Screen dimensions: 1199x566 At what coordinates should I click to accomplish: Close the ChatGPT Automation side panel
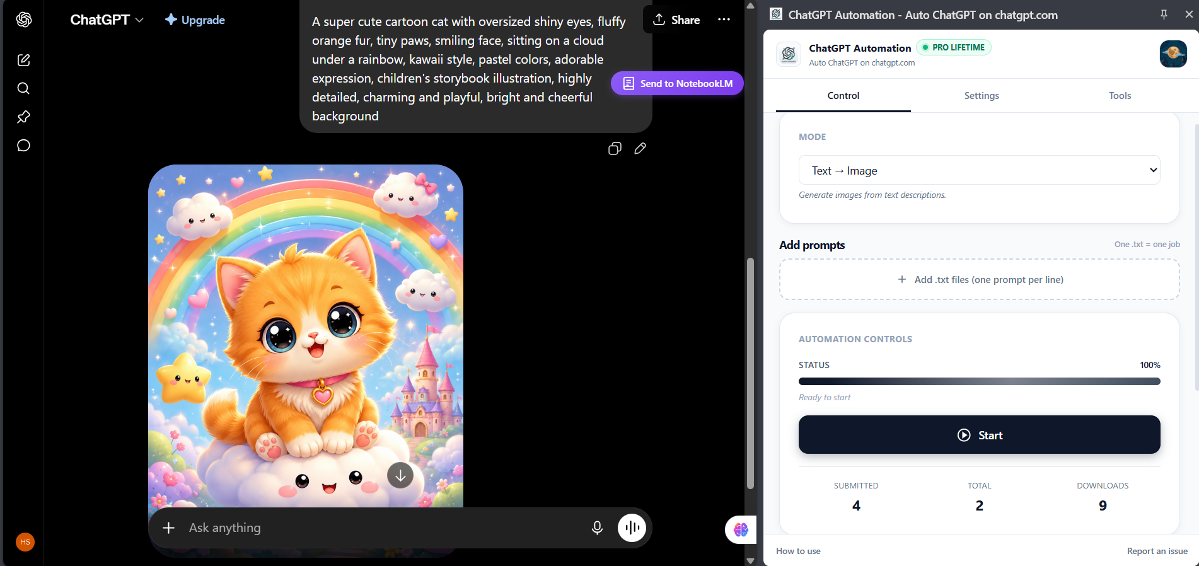[1189, 14]
